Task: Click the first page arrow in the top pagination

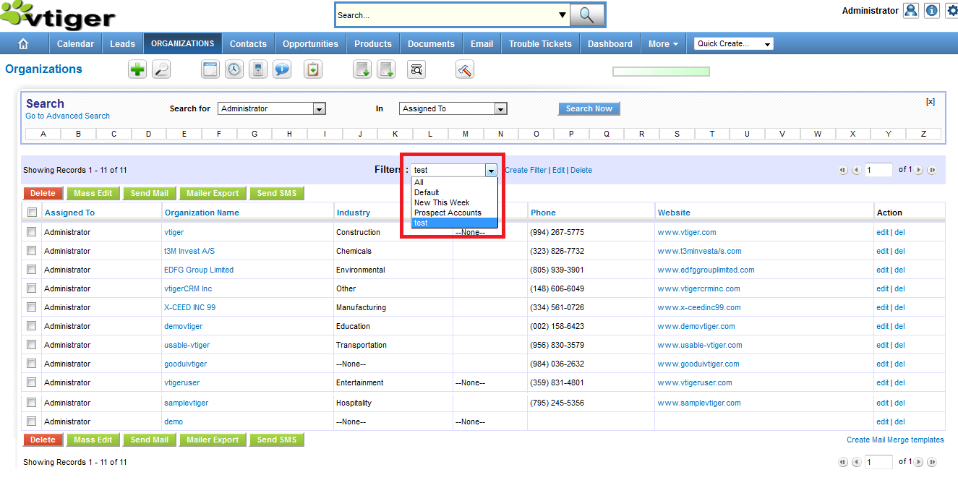Action: pos(843,170)
